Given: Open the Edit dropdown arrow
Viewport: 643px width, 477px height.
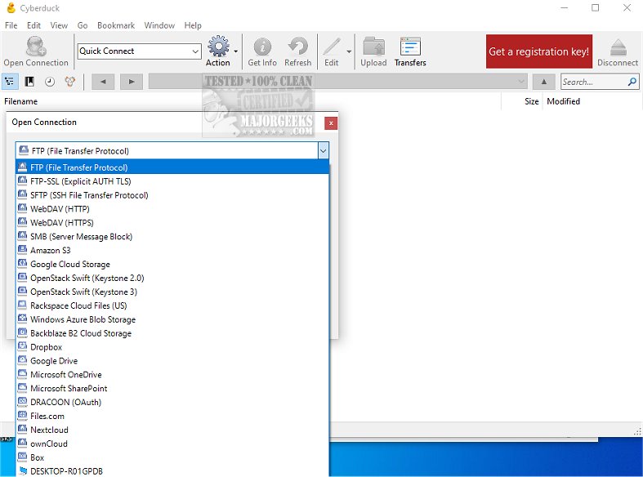Looking at the screenshot, I should [x=349, y=51].
